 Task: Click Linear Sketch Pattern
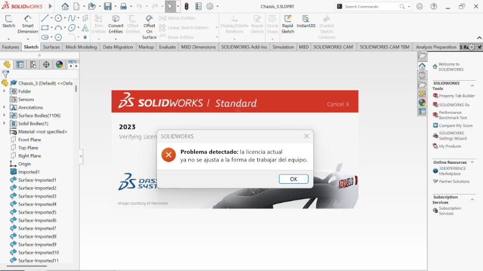[x=184, y=28]
